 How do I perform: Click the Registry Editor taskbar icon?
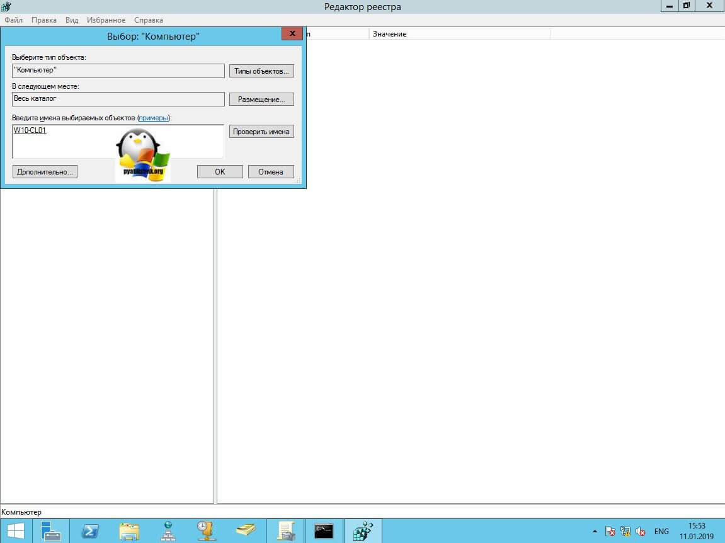click(363, 531)
